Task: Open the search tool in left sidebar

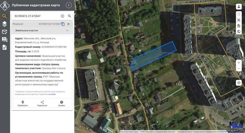Action: point(4,16)
